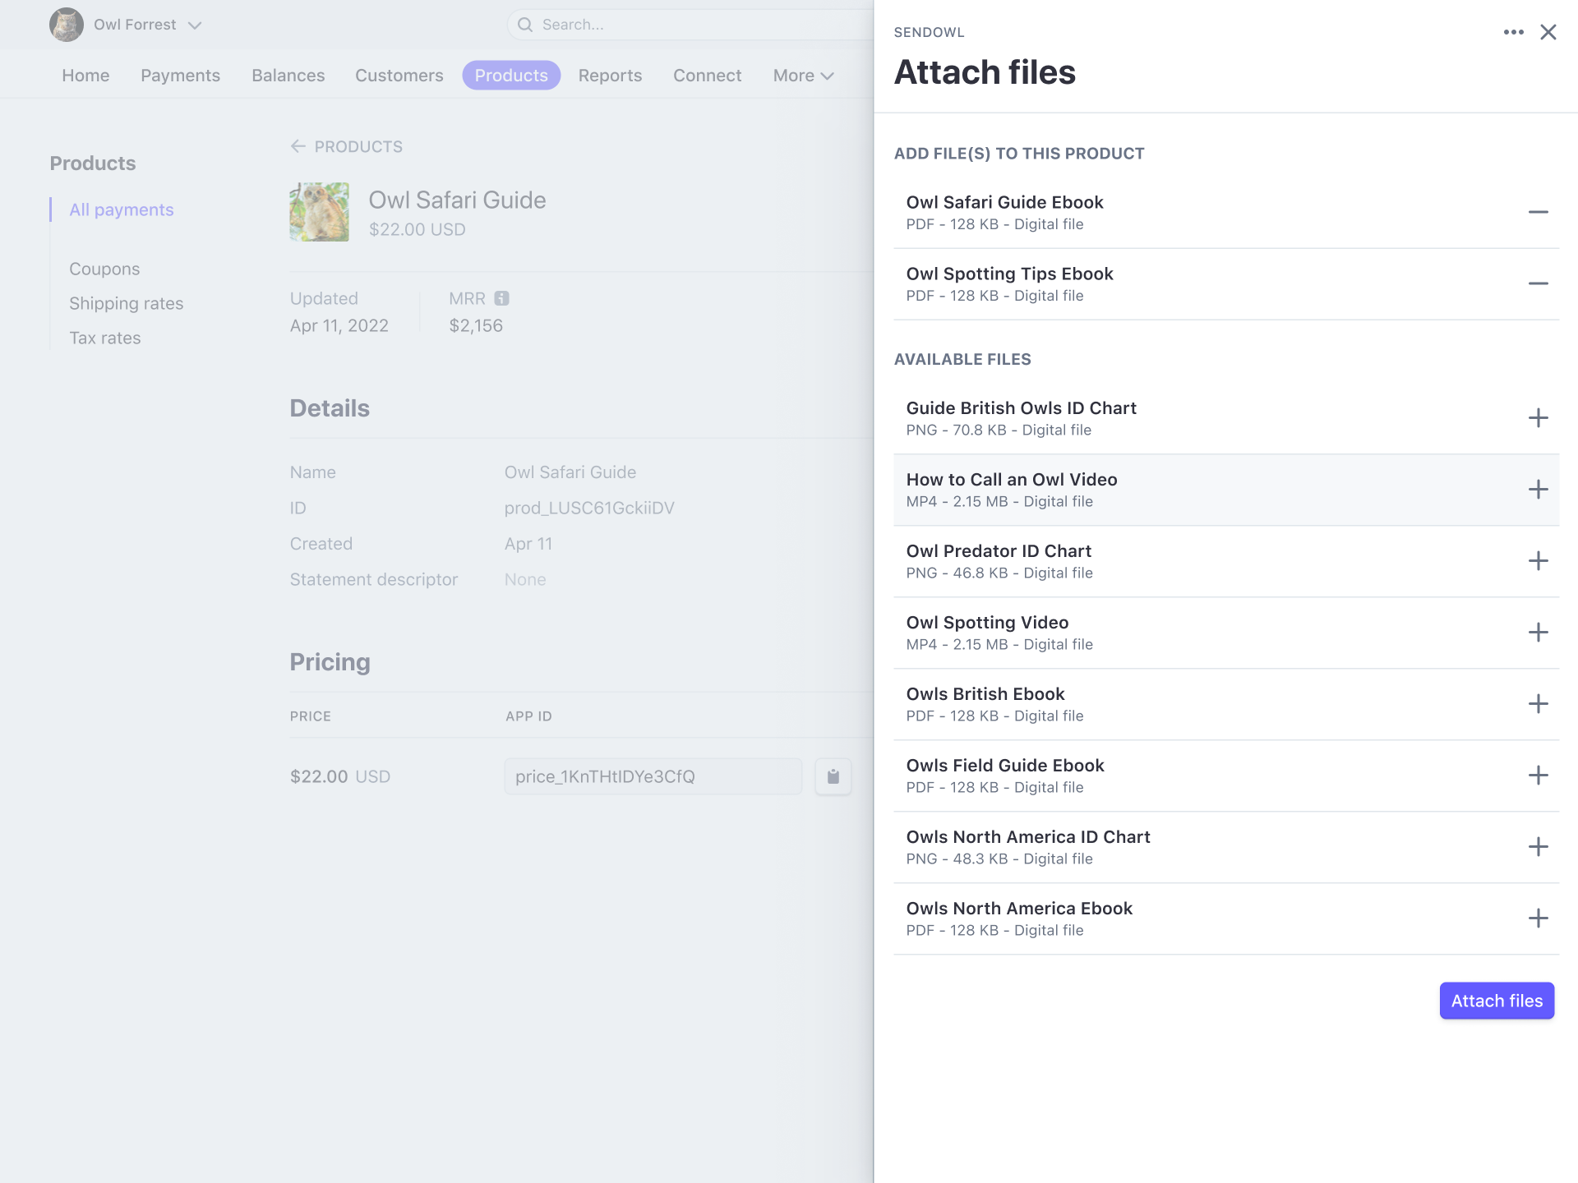Click the Owl Safari Guide product thumbnail

(x=320, y=211)
